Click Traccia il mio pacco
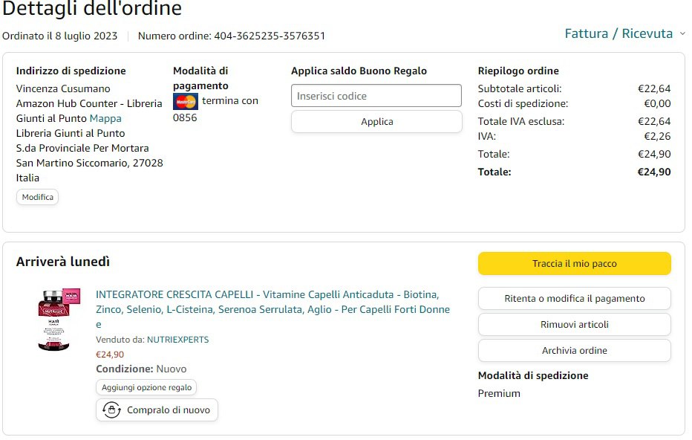This screenshot has height=440, width=692. pyautogui.click(x=574, y=263)
